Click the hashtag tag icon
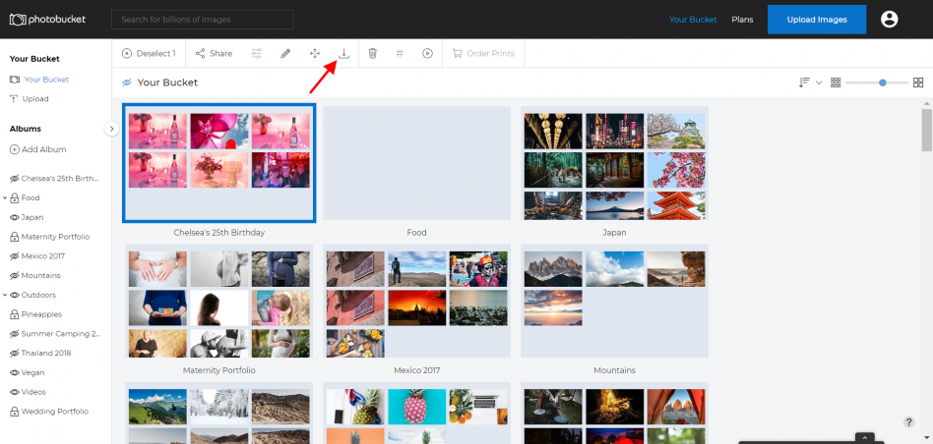 [x=400, y=53]
